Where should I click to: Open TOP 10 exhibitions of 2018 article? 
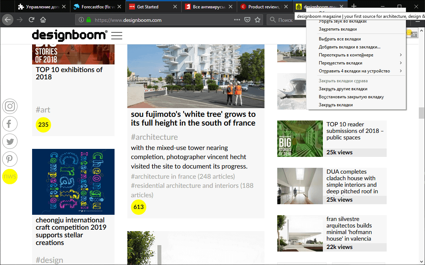(x=69, y=73)
